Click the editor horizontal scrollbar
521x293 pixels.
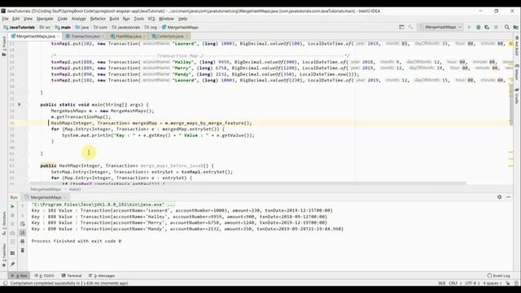pos(247,183)
